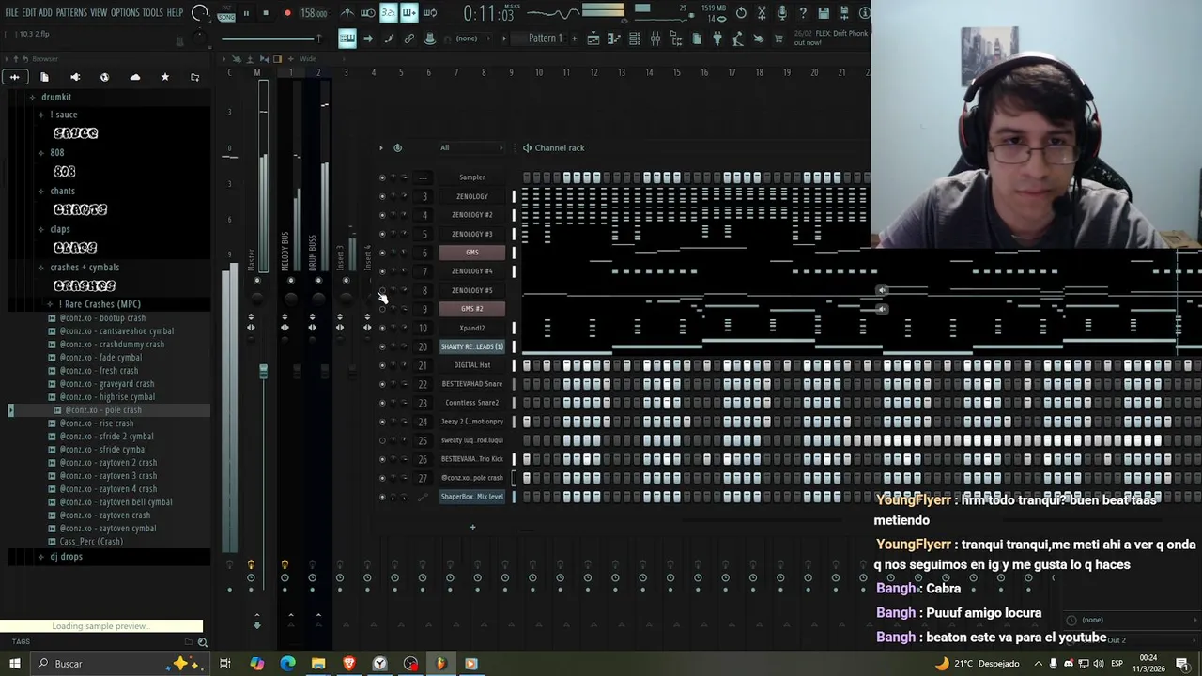The height and width of the screenshot is (676, 1202).
Task: Expand the dj drops folder
Action: (65, 557)
